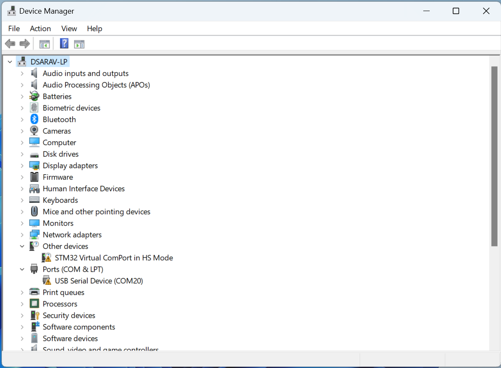The width and height of the screenshot is (501, 368).
Task: Expand the Sound, video and game controllers node
Action: pyautogui.click(x=22, y=349)
